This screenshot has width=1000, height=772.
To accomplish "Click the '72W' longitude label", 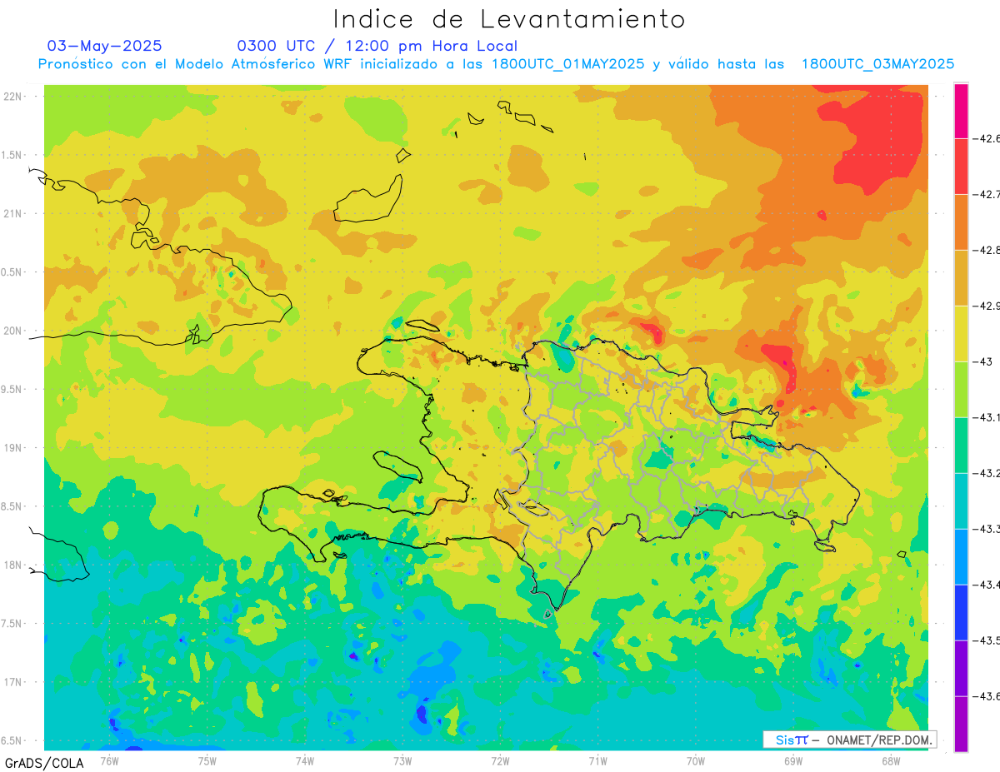I will click(500, 761).
